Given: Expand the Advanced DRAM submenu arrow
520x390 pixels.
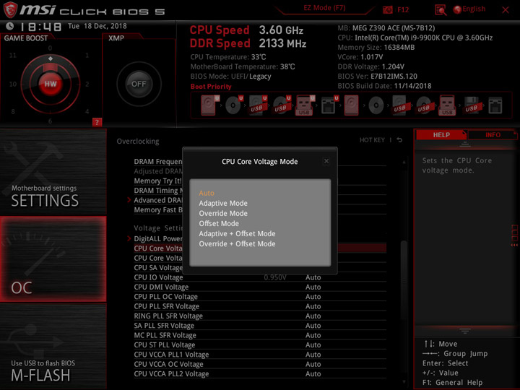Looking at the screenshot, I should click(129, 200).
